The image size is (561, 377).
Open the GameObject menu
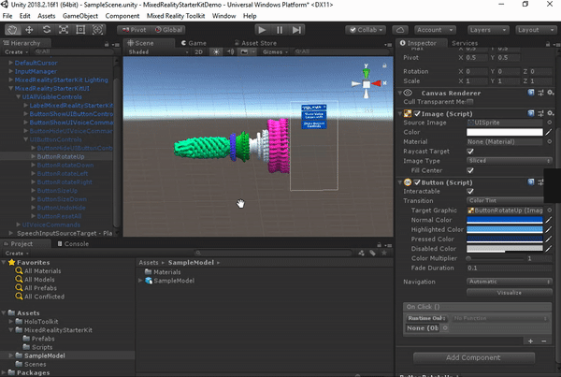(x=79, y=16)
